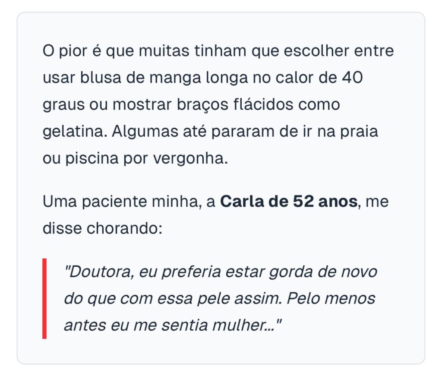Click the words "Pelo menos" in the quote
The image size is (442, 379).
(x=331, y=298)
